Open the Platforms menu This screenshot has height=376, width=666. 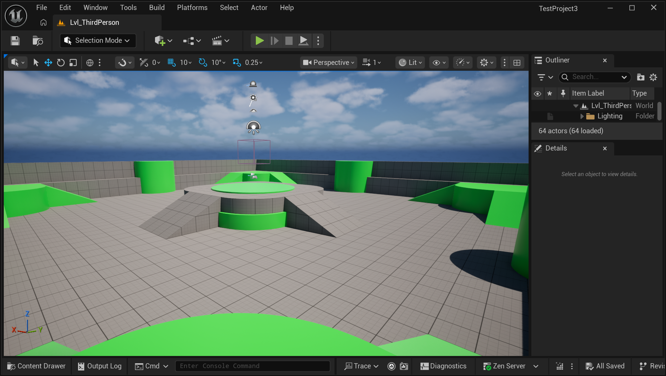pos(192,8)
